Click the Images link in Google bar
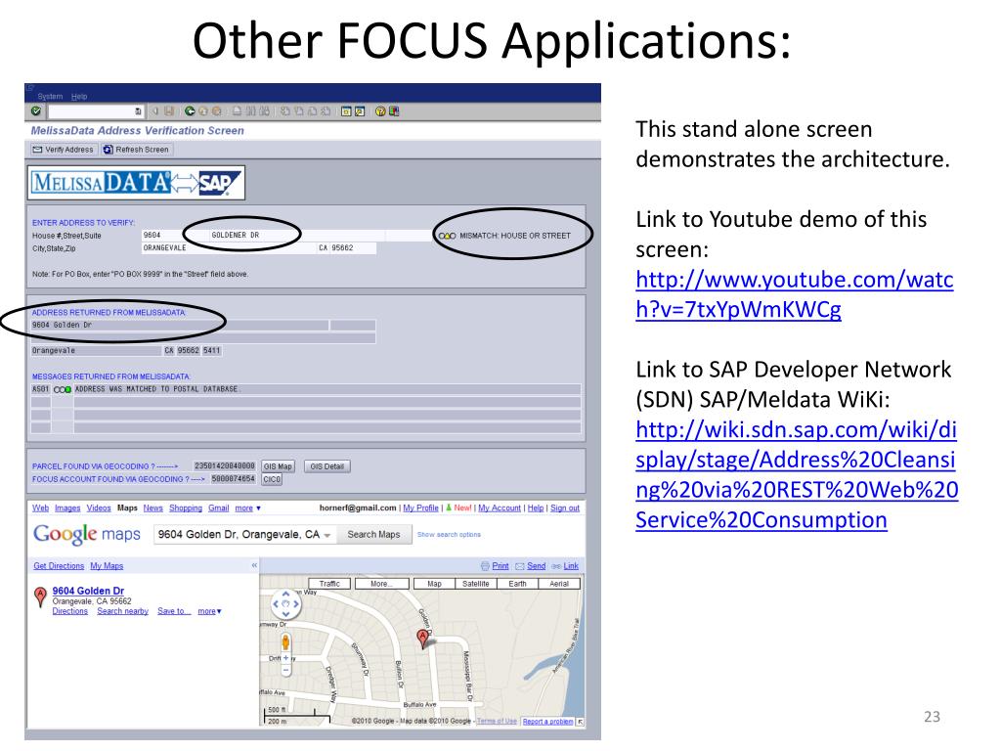 tap(67, 508)
